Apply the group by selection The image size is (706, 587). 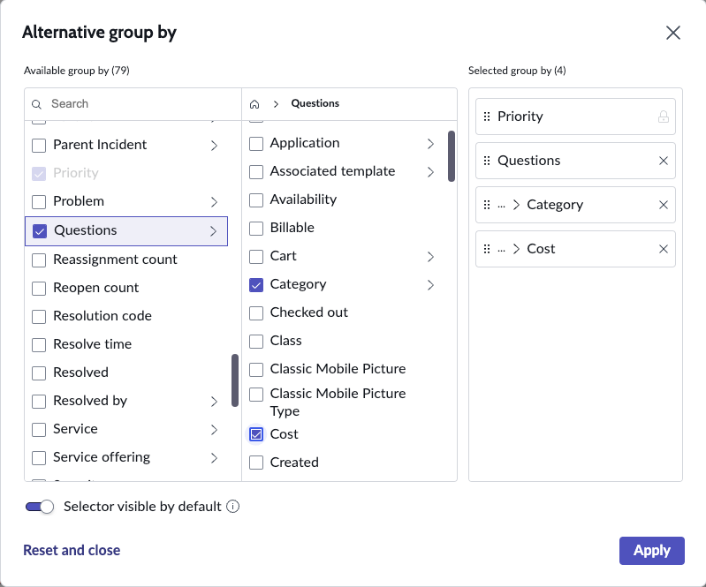[x=651, y=550]
